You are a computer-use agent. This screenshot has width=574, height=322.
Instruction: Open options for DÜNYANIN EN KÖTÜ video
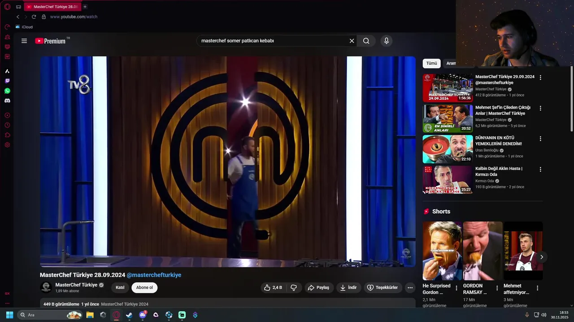coord(540,139)
